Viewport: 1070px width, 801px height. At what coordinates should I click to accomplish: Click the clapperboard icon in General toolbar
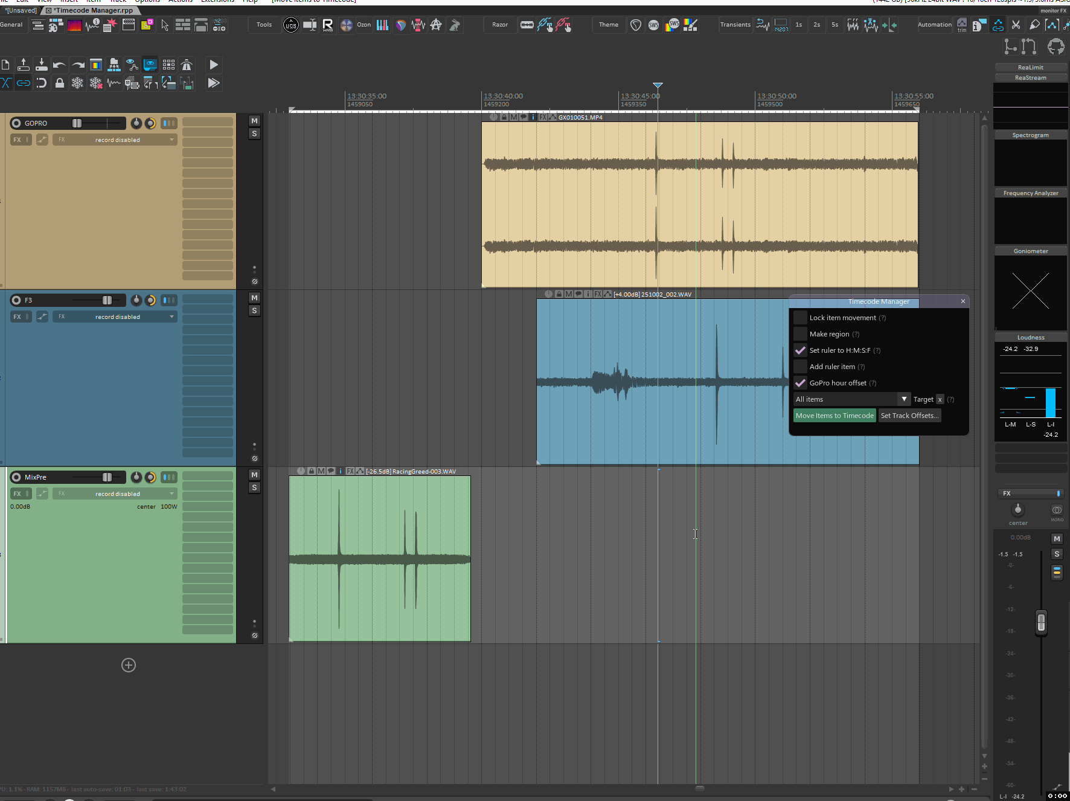129,25
